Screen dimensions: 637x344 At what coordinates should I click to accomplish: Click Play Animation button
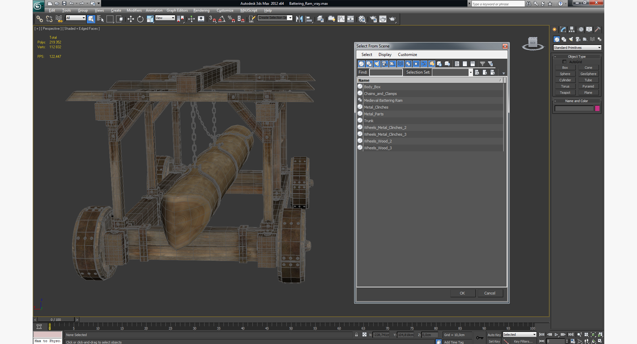557,335
